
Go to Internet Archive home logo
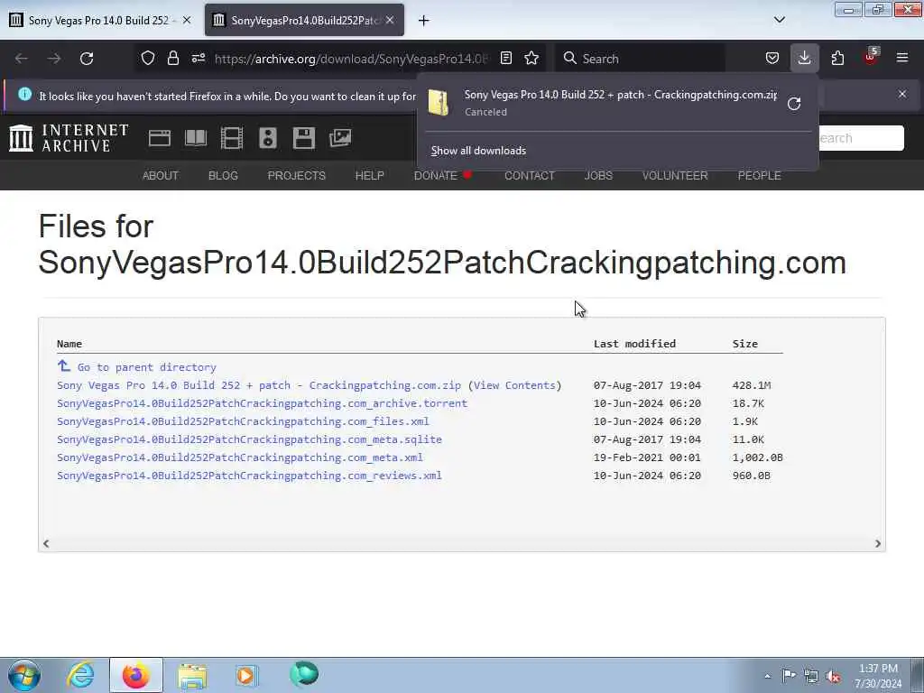[x=69, y=138]
